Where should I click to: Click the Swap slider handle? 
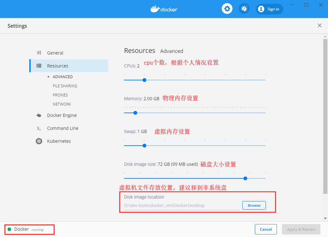pyautogui.click(x=144, y=146)
